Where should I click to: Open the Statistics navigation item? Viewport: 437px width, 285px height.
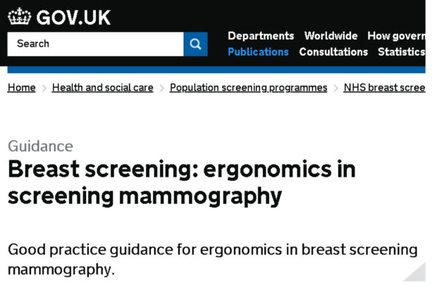point(402,52)
